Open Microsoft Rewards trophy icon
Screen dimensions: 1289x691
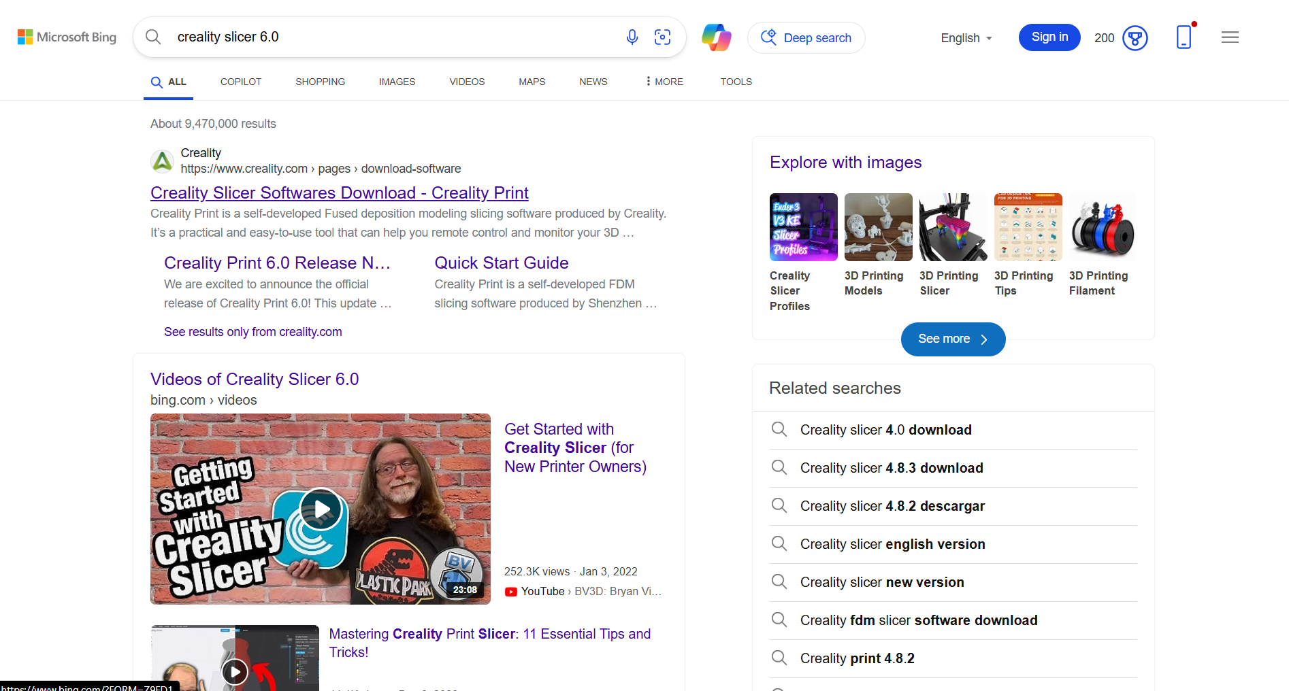(1135, 38)
